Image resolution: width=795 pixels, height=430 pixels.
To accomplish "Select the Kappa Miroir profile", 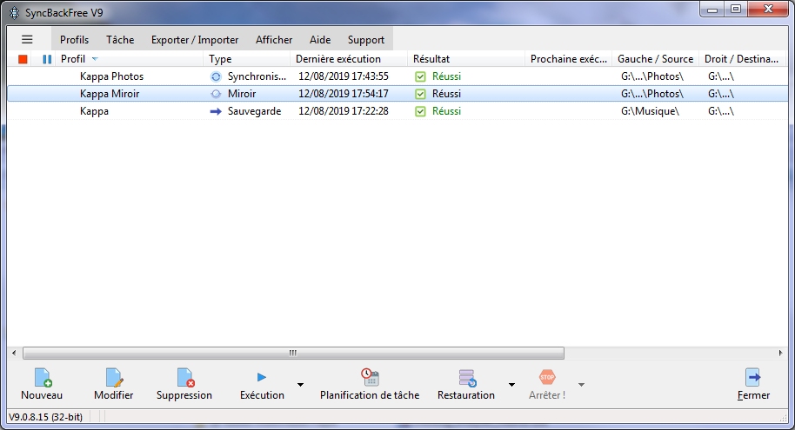I will 110,94.
